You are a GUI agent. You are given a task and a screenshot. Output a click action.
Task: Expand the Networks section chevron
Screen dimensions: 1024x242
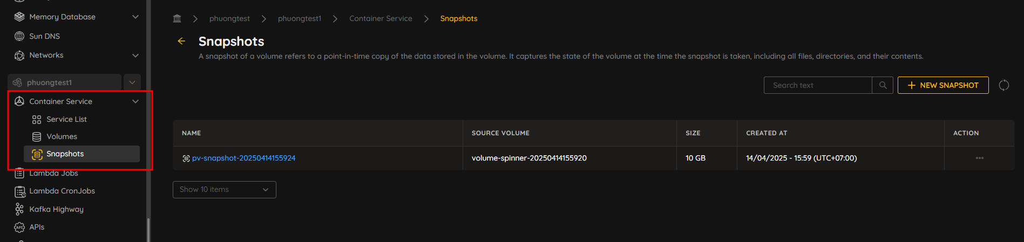(135, 55)
